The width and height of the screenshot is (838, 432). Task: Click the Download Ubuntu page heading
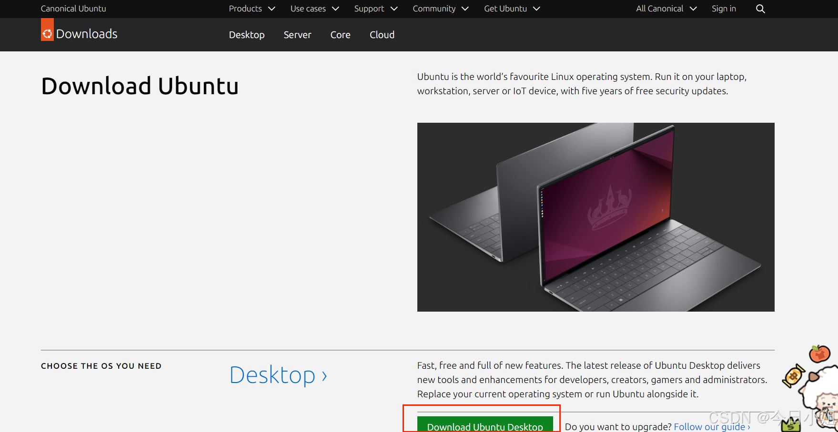click(140, 86)
